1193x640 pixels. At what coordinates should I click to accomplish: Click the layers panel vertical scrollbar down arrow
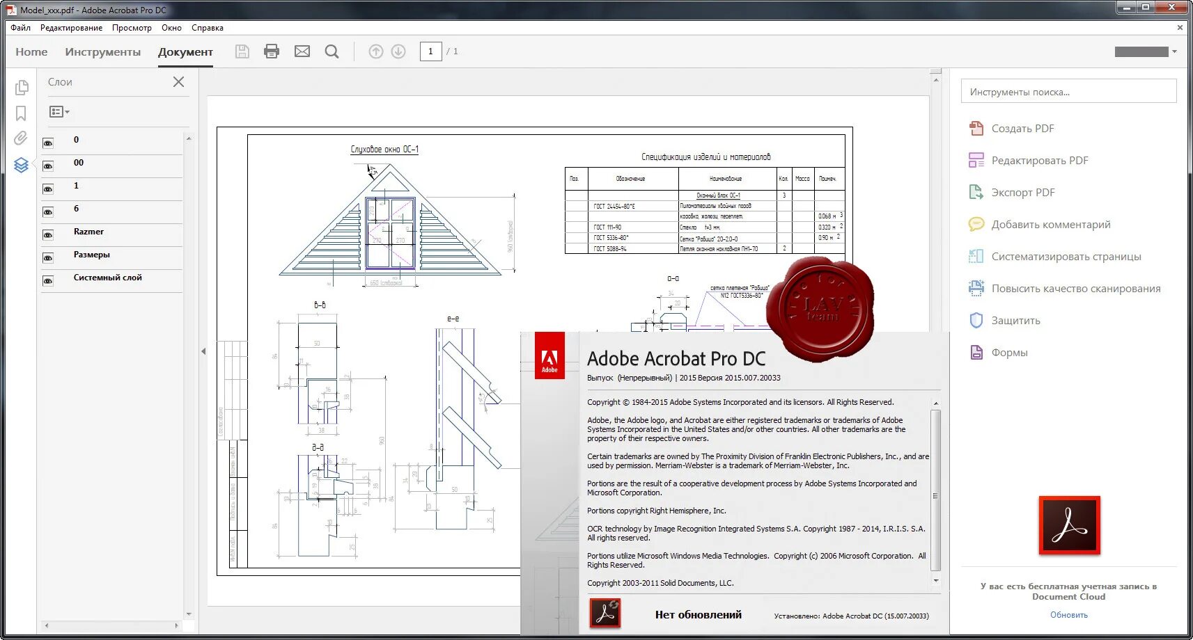[188, 614]
